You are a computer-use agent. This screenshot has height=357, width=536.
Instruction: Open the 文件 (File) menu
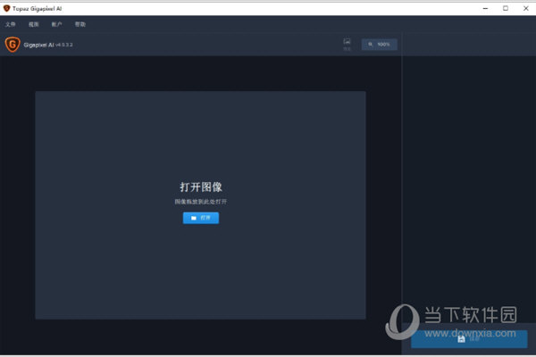point(10,24)
